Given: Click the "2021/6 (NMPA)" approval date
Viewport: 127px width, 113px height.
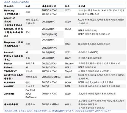Looking at the screenshot, I should [x=51, y=104].
